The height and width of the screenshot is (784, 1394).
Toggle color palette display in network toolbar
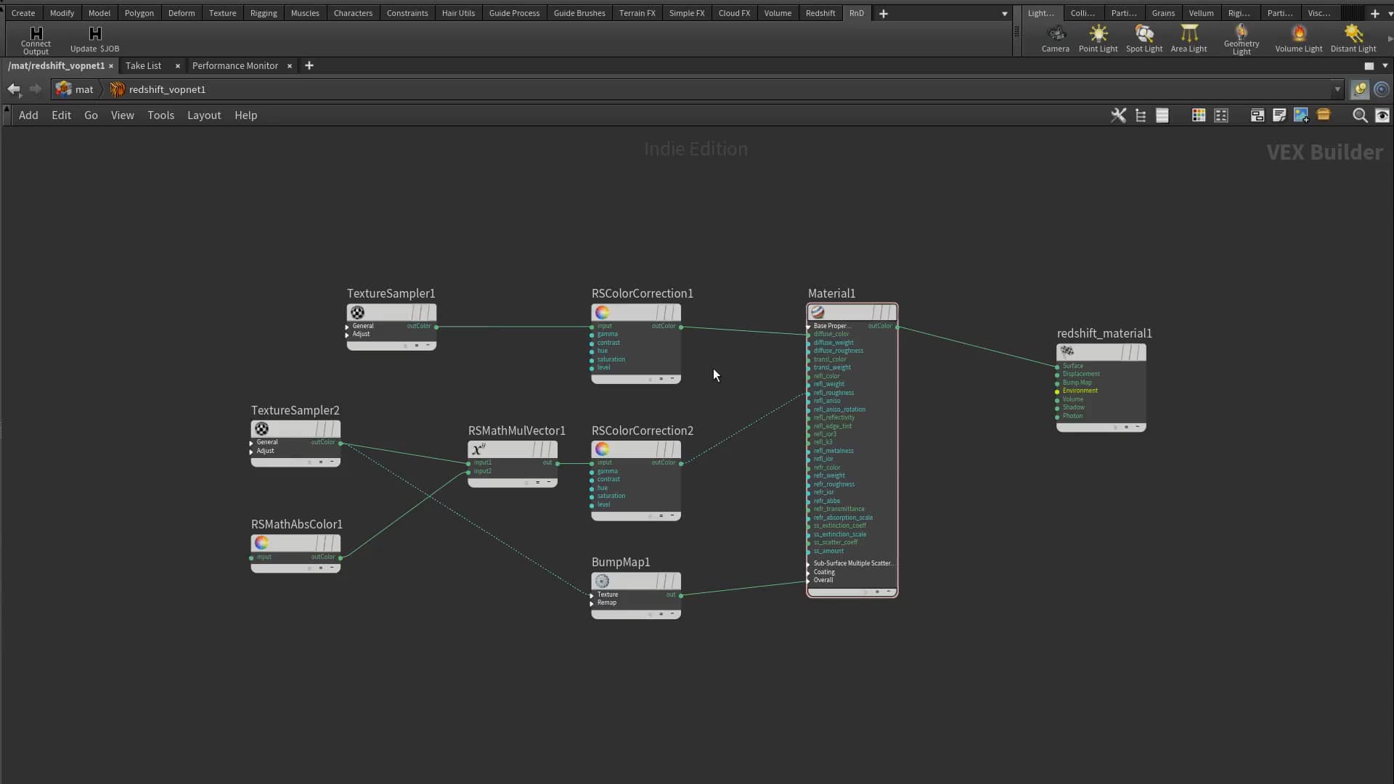pos(1198,115)
